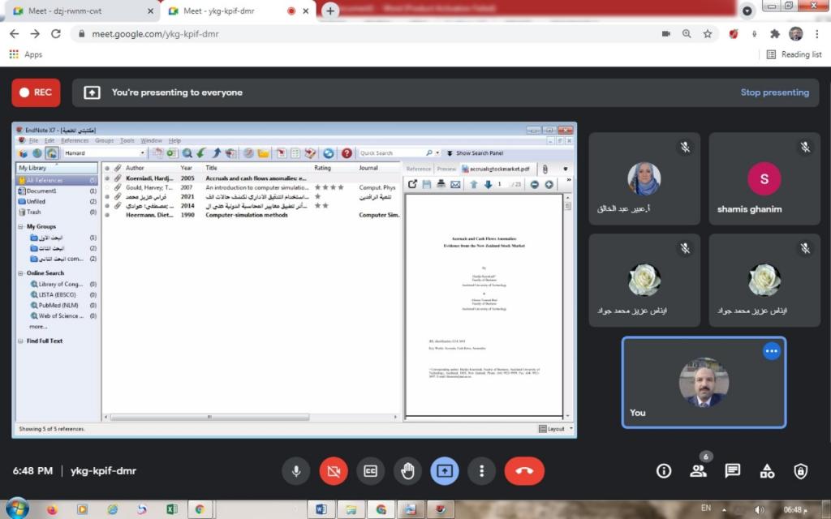Show the participants people panel
This screenshot has height=519, width=831.
[698, 470]
